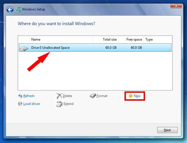
Task: Click the Format drive icon
Action: click(x=93, y=96)
